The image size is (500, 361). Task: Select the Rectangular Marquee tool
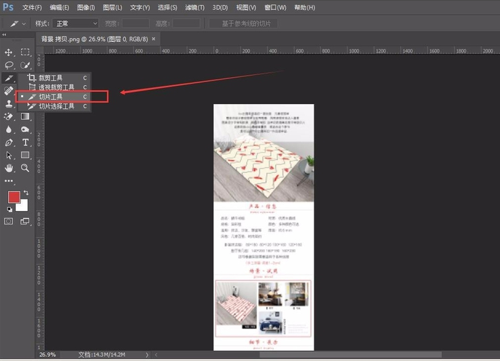[25, 52]
